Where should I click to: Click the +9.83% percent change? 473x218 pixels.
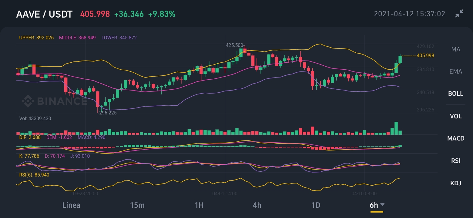tap(162, 14)
